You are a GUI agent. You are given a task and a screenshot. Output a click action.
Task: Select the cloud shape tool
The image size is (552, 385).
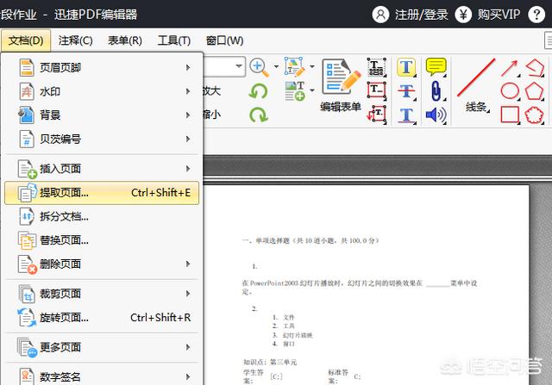point(535,115)
